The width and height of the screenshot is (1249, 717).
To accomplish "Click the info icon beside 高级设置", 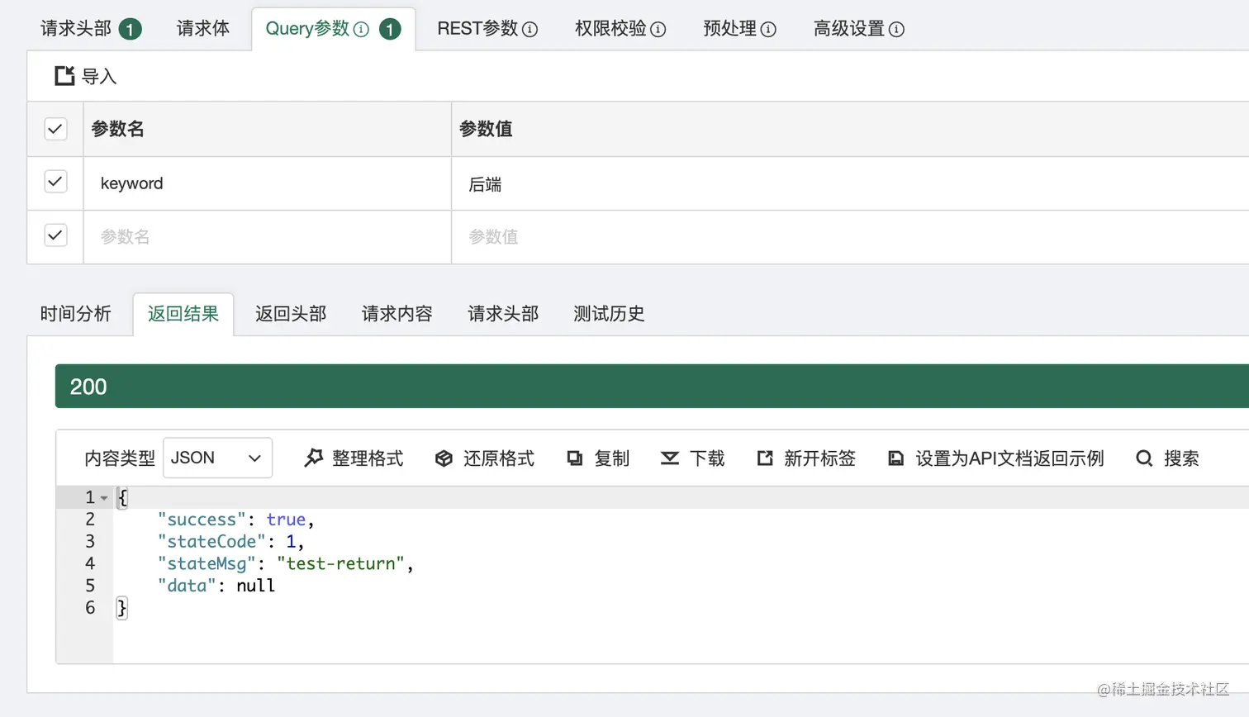I will click(x=895, y=28).
